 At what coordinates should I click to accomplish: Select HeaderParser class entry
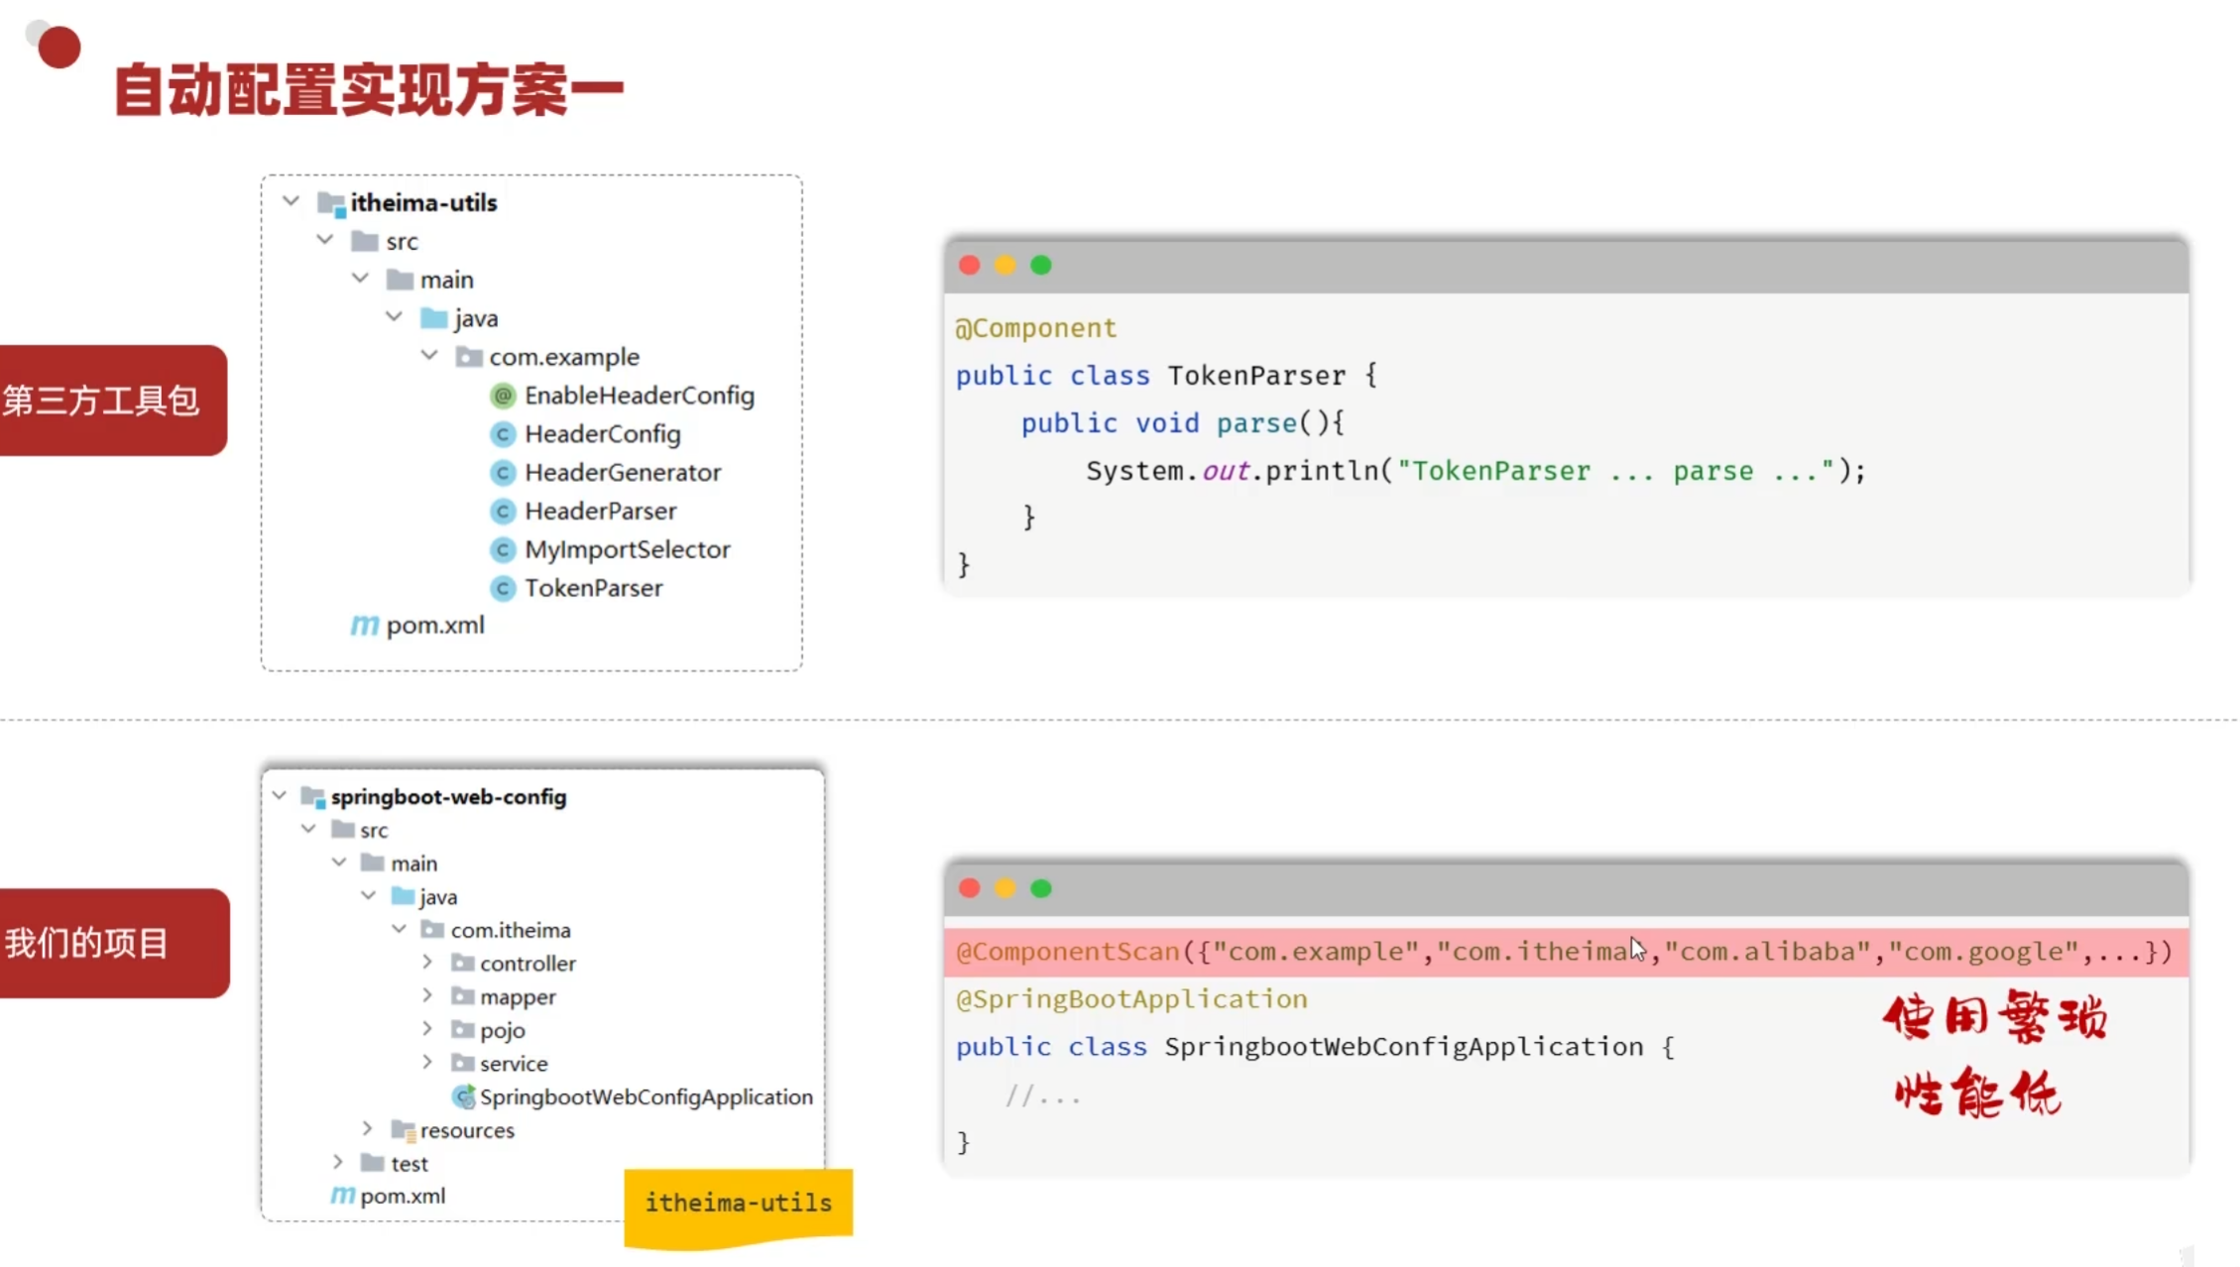coord(600,512)
